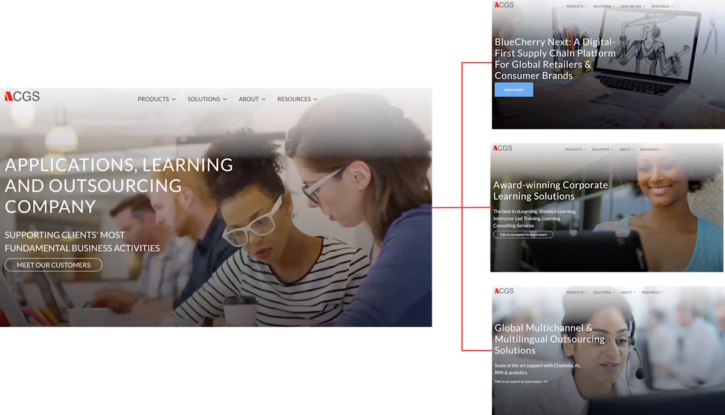
Task: Click CGS logo on the Corporate Learning page
Action: coord(503,148)
